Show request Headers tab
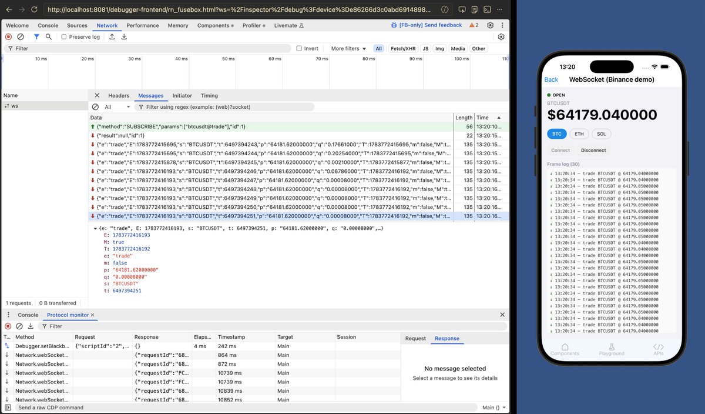Image resolution: width=705 pixels, height=414 pixels. point(119,95)
